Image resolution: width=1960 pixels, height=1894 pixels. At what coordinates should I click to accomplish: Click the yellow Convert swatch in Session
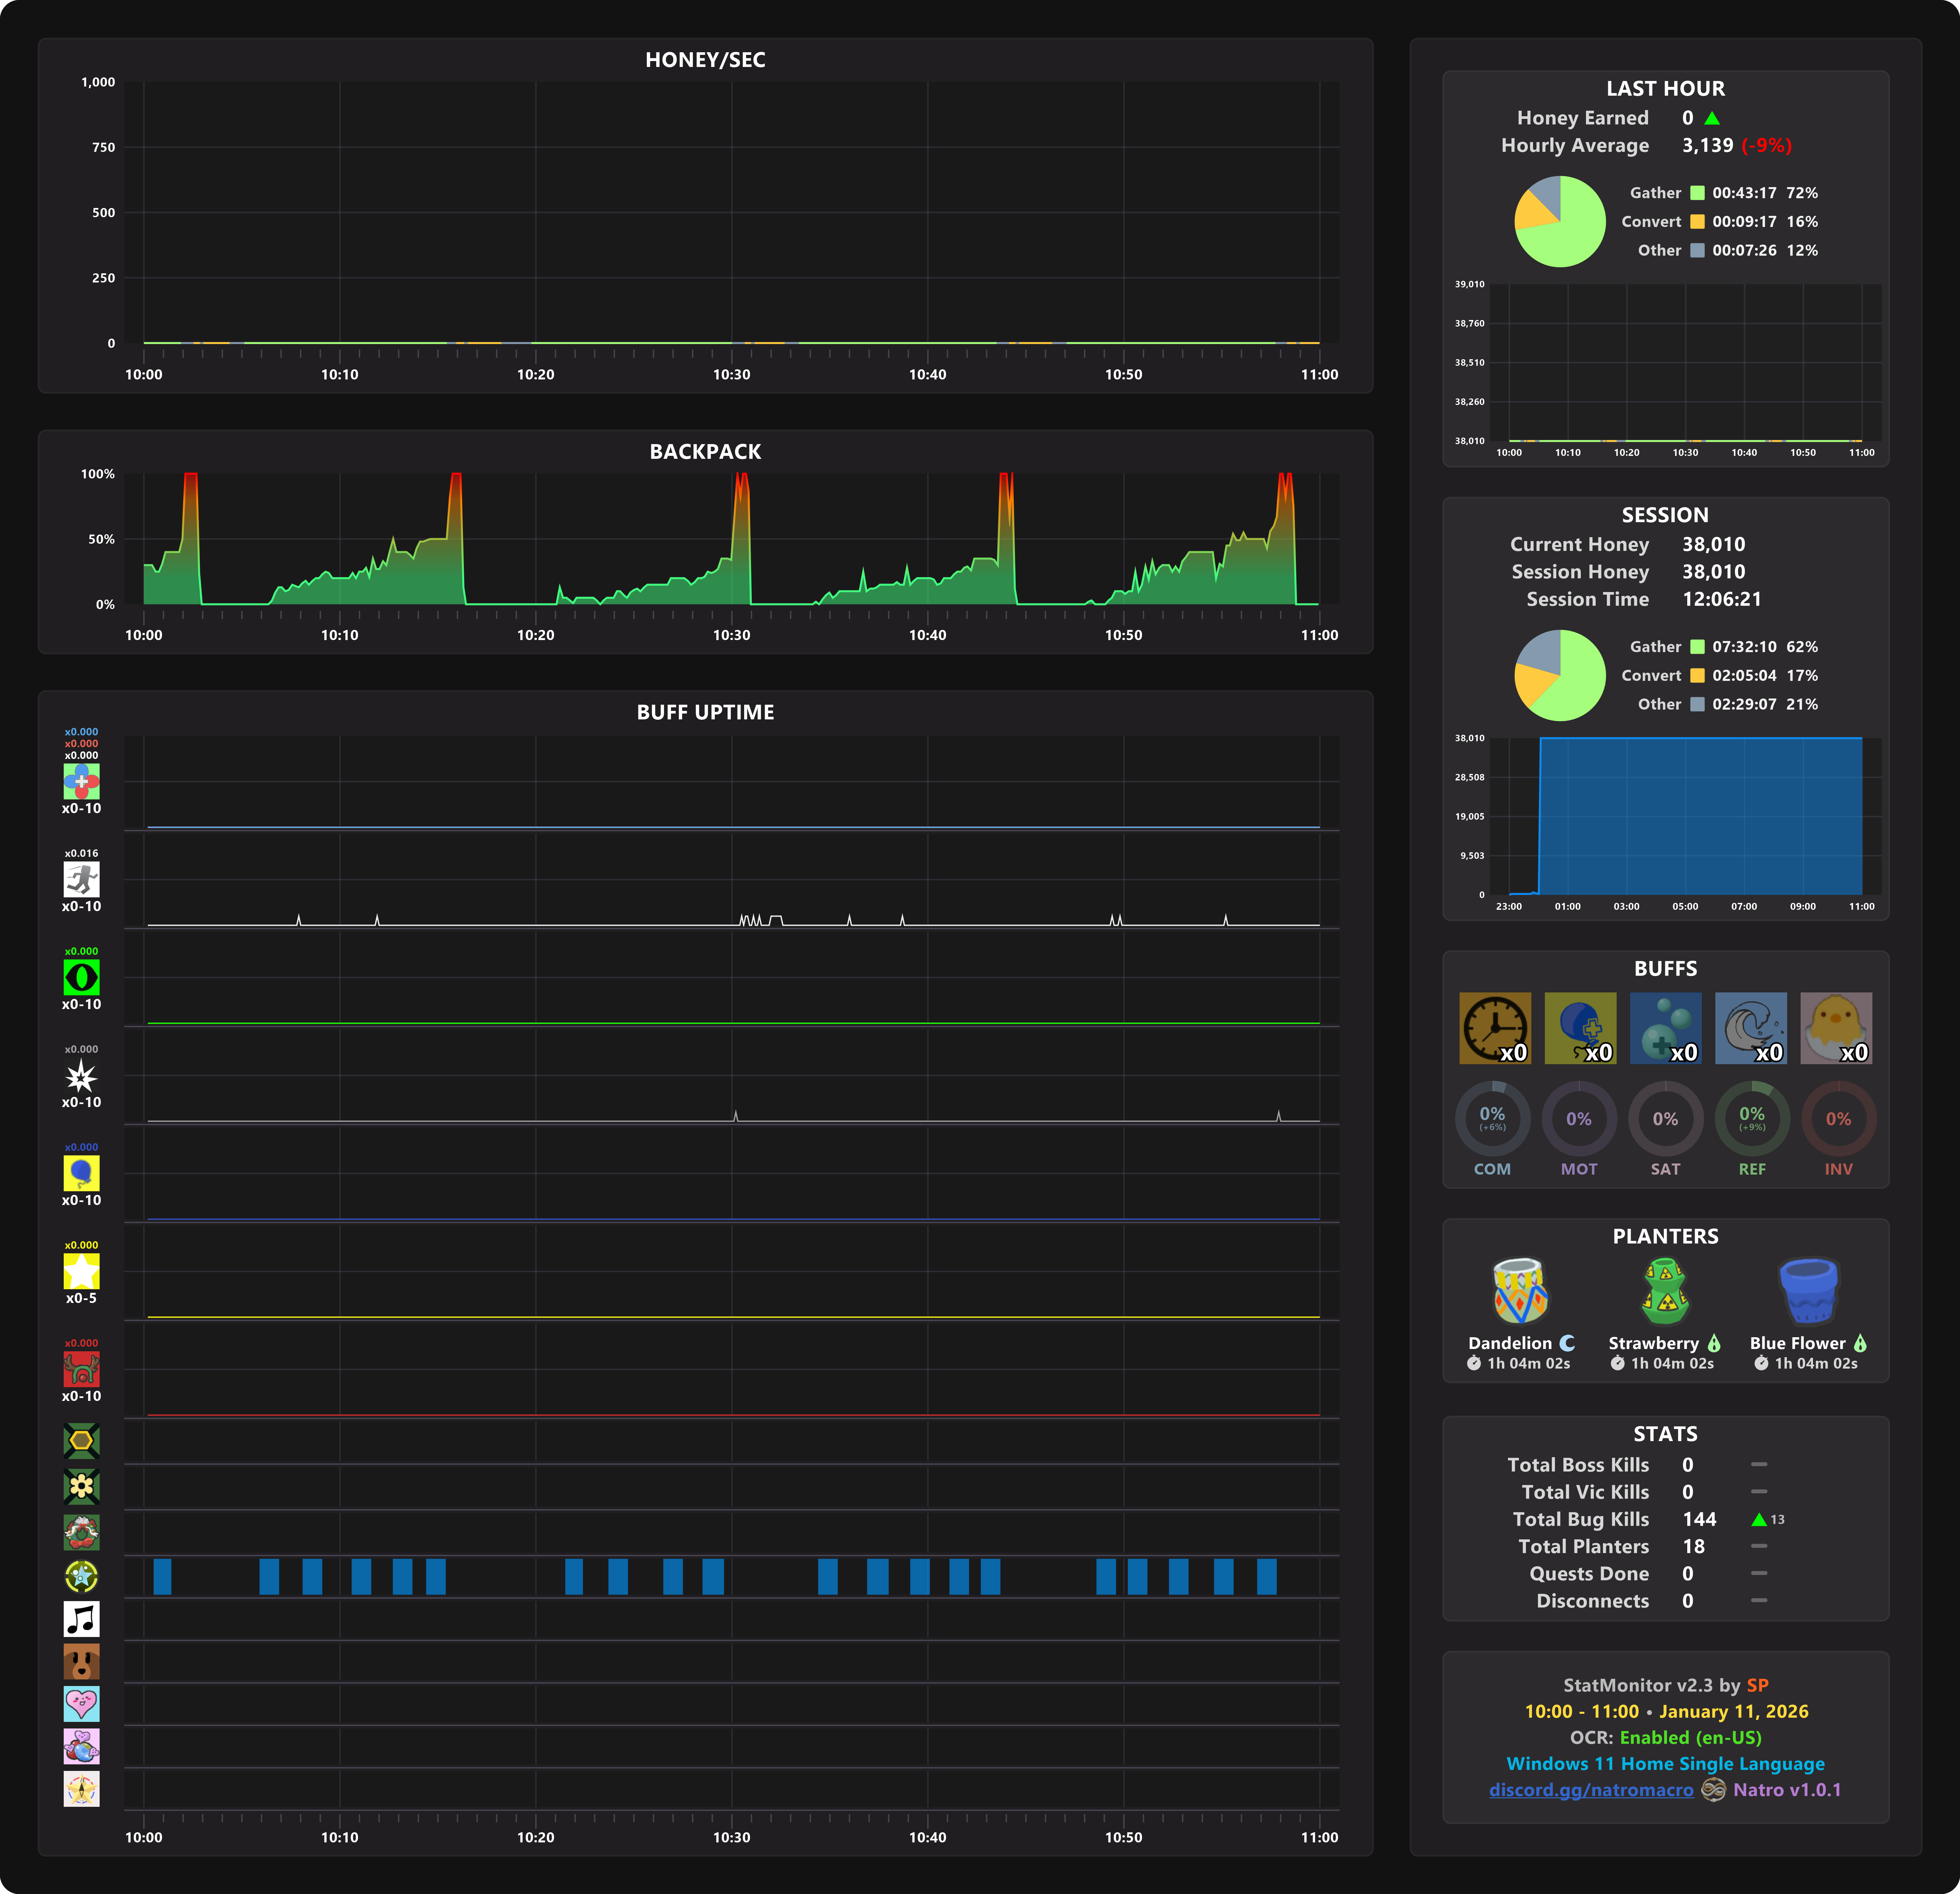[1697, 676]
